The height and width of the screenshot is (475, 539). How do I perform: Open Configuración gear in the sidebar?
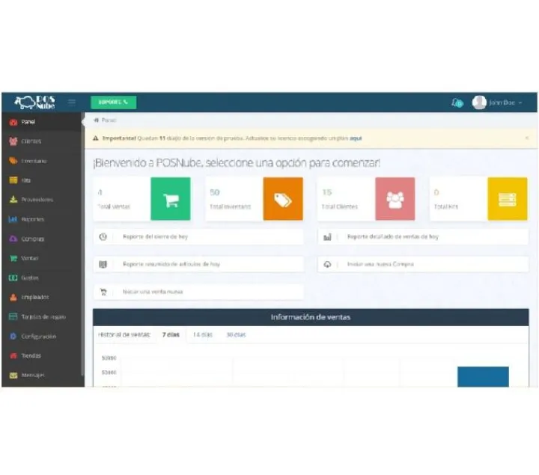(x=13, y=337)
